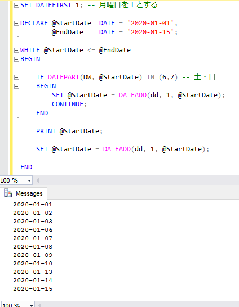The image size is (239, 307).
Task: Click the '2020-01-15' string literal in code
Action: [x=151, y=32]
